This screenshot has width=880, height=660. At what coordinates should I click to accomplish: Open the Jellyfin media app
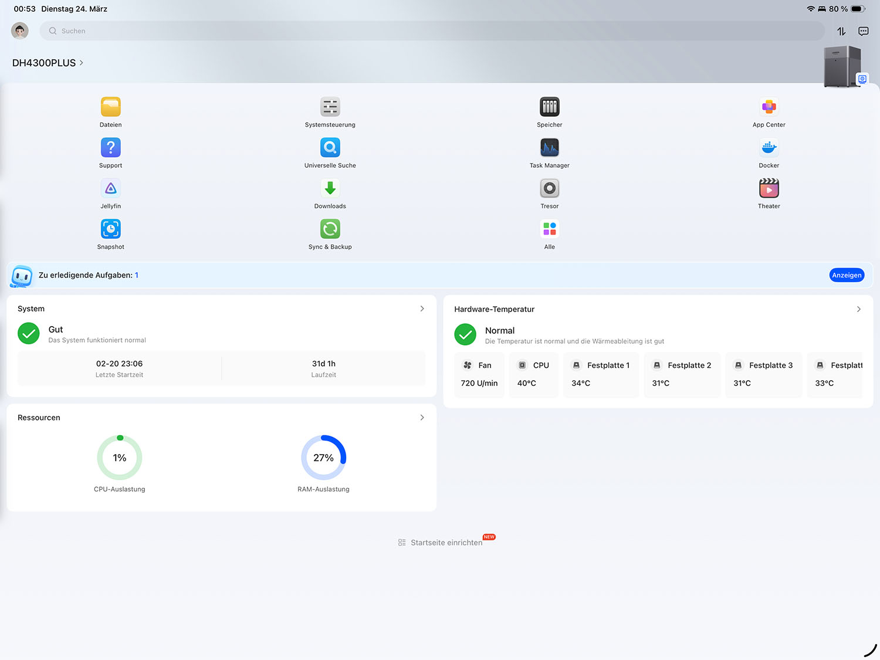click(x=110, y=189)
